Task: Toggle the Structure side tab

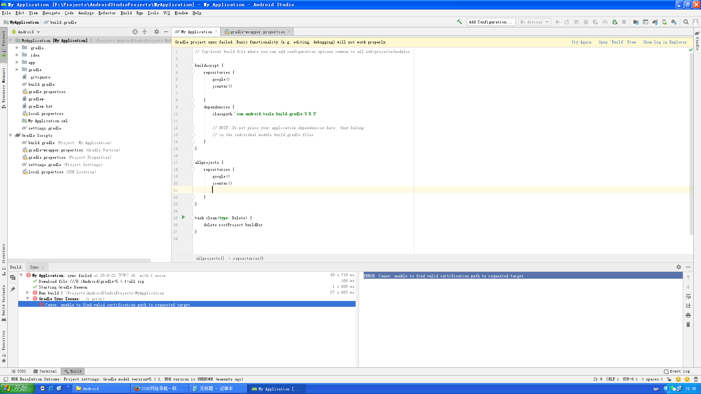Action: [4, 259]
